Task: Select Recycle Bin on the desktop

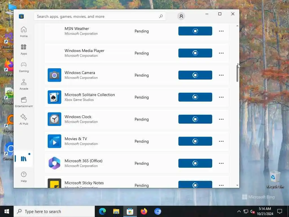Action: 275,179
